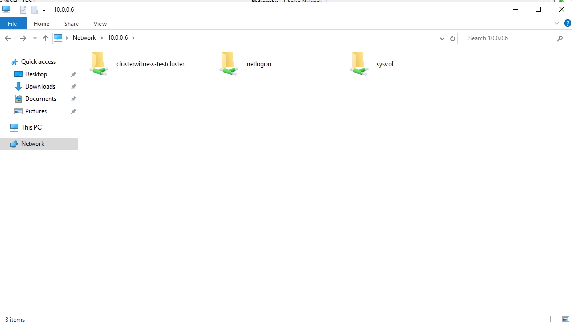Open the netlogon shared folder icon
This screenshot has width=572, height=322.
[229, 64]
